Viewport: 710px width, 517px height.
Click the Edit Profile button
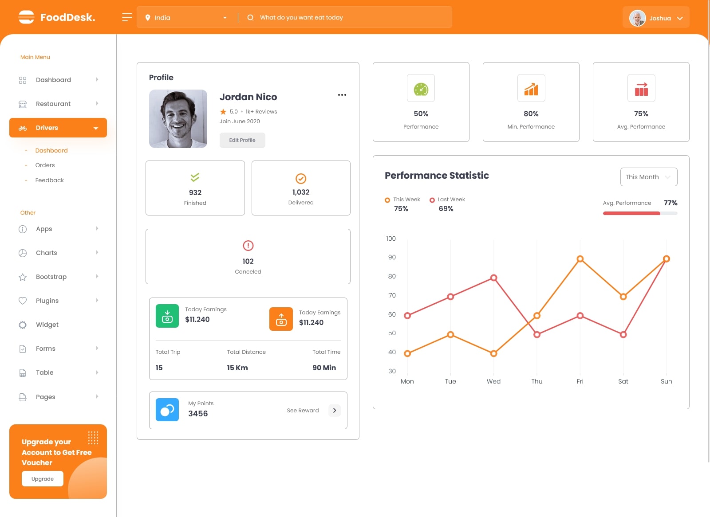coord(242,140)
